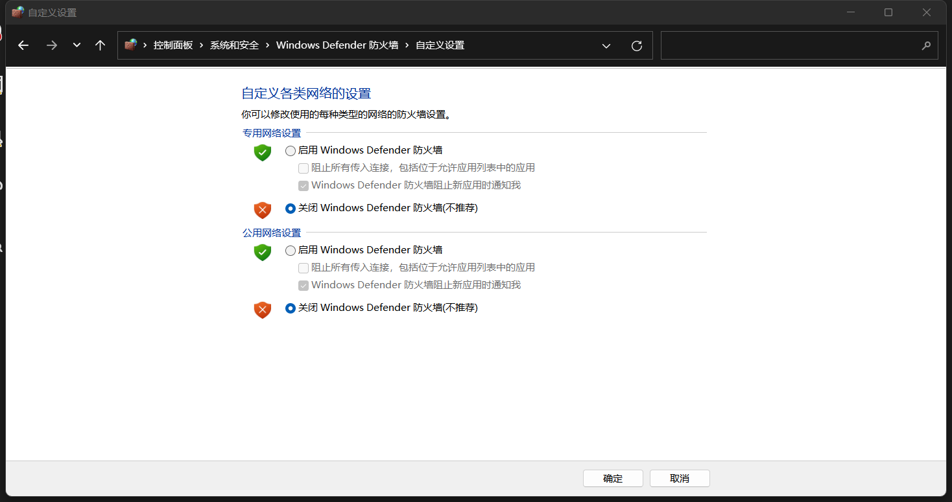This screenshot has height=502, width=952.
Task: Open address bar history dropdown
Action: tap(606, 46)
